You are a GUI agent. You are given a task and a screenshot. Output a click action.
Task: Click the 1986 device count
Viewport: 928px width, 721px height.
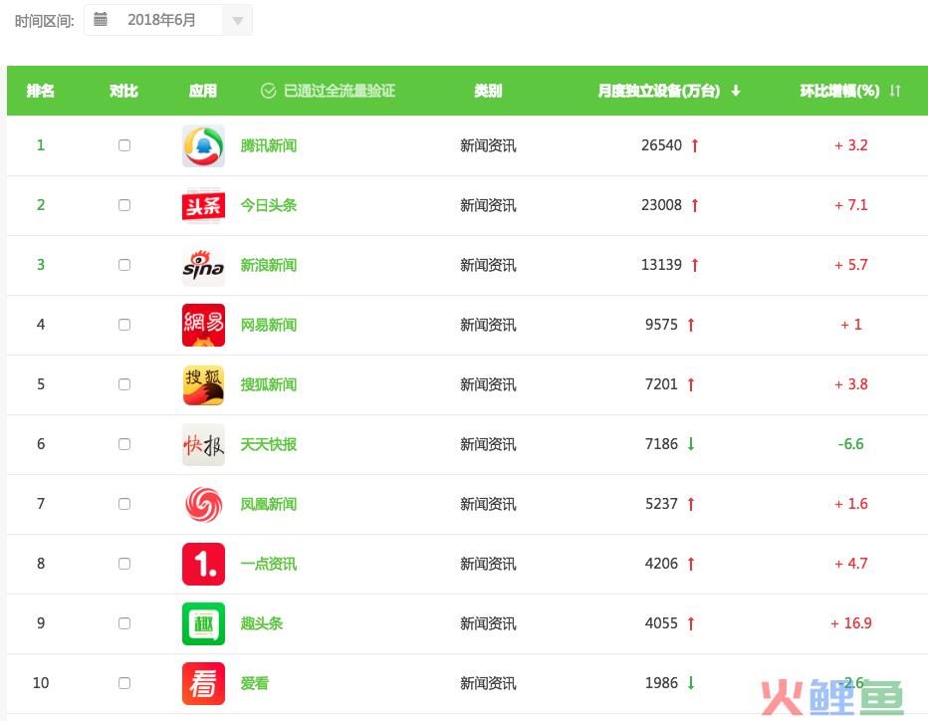(x=662, y=683)
